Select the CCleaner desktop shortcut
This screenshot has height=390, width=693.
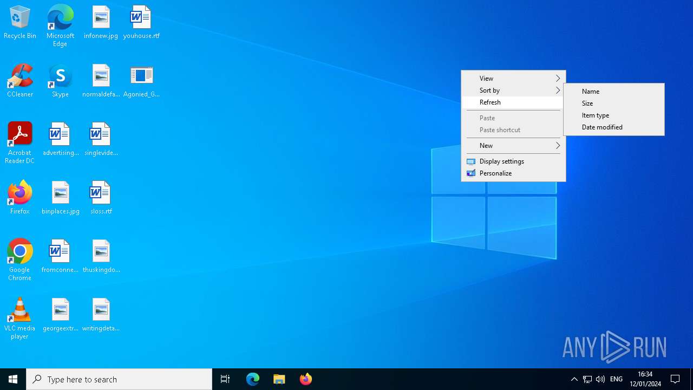[20, 81]
